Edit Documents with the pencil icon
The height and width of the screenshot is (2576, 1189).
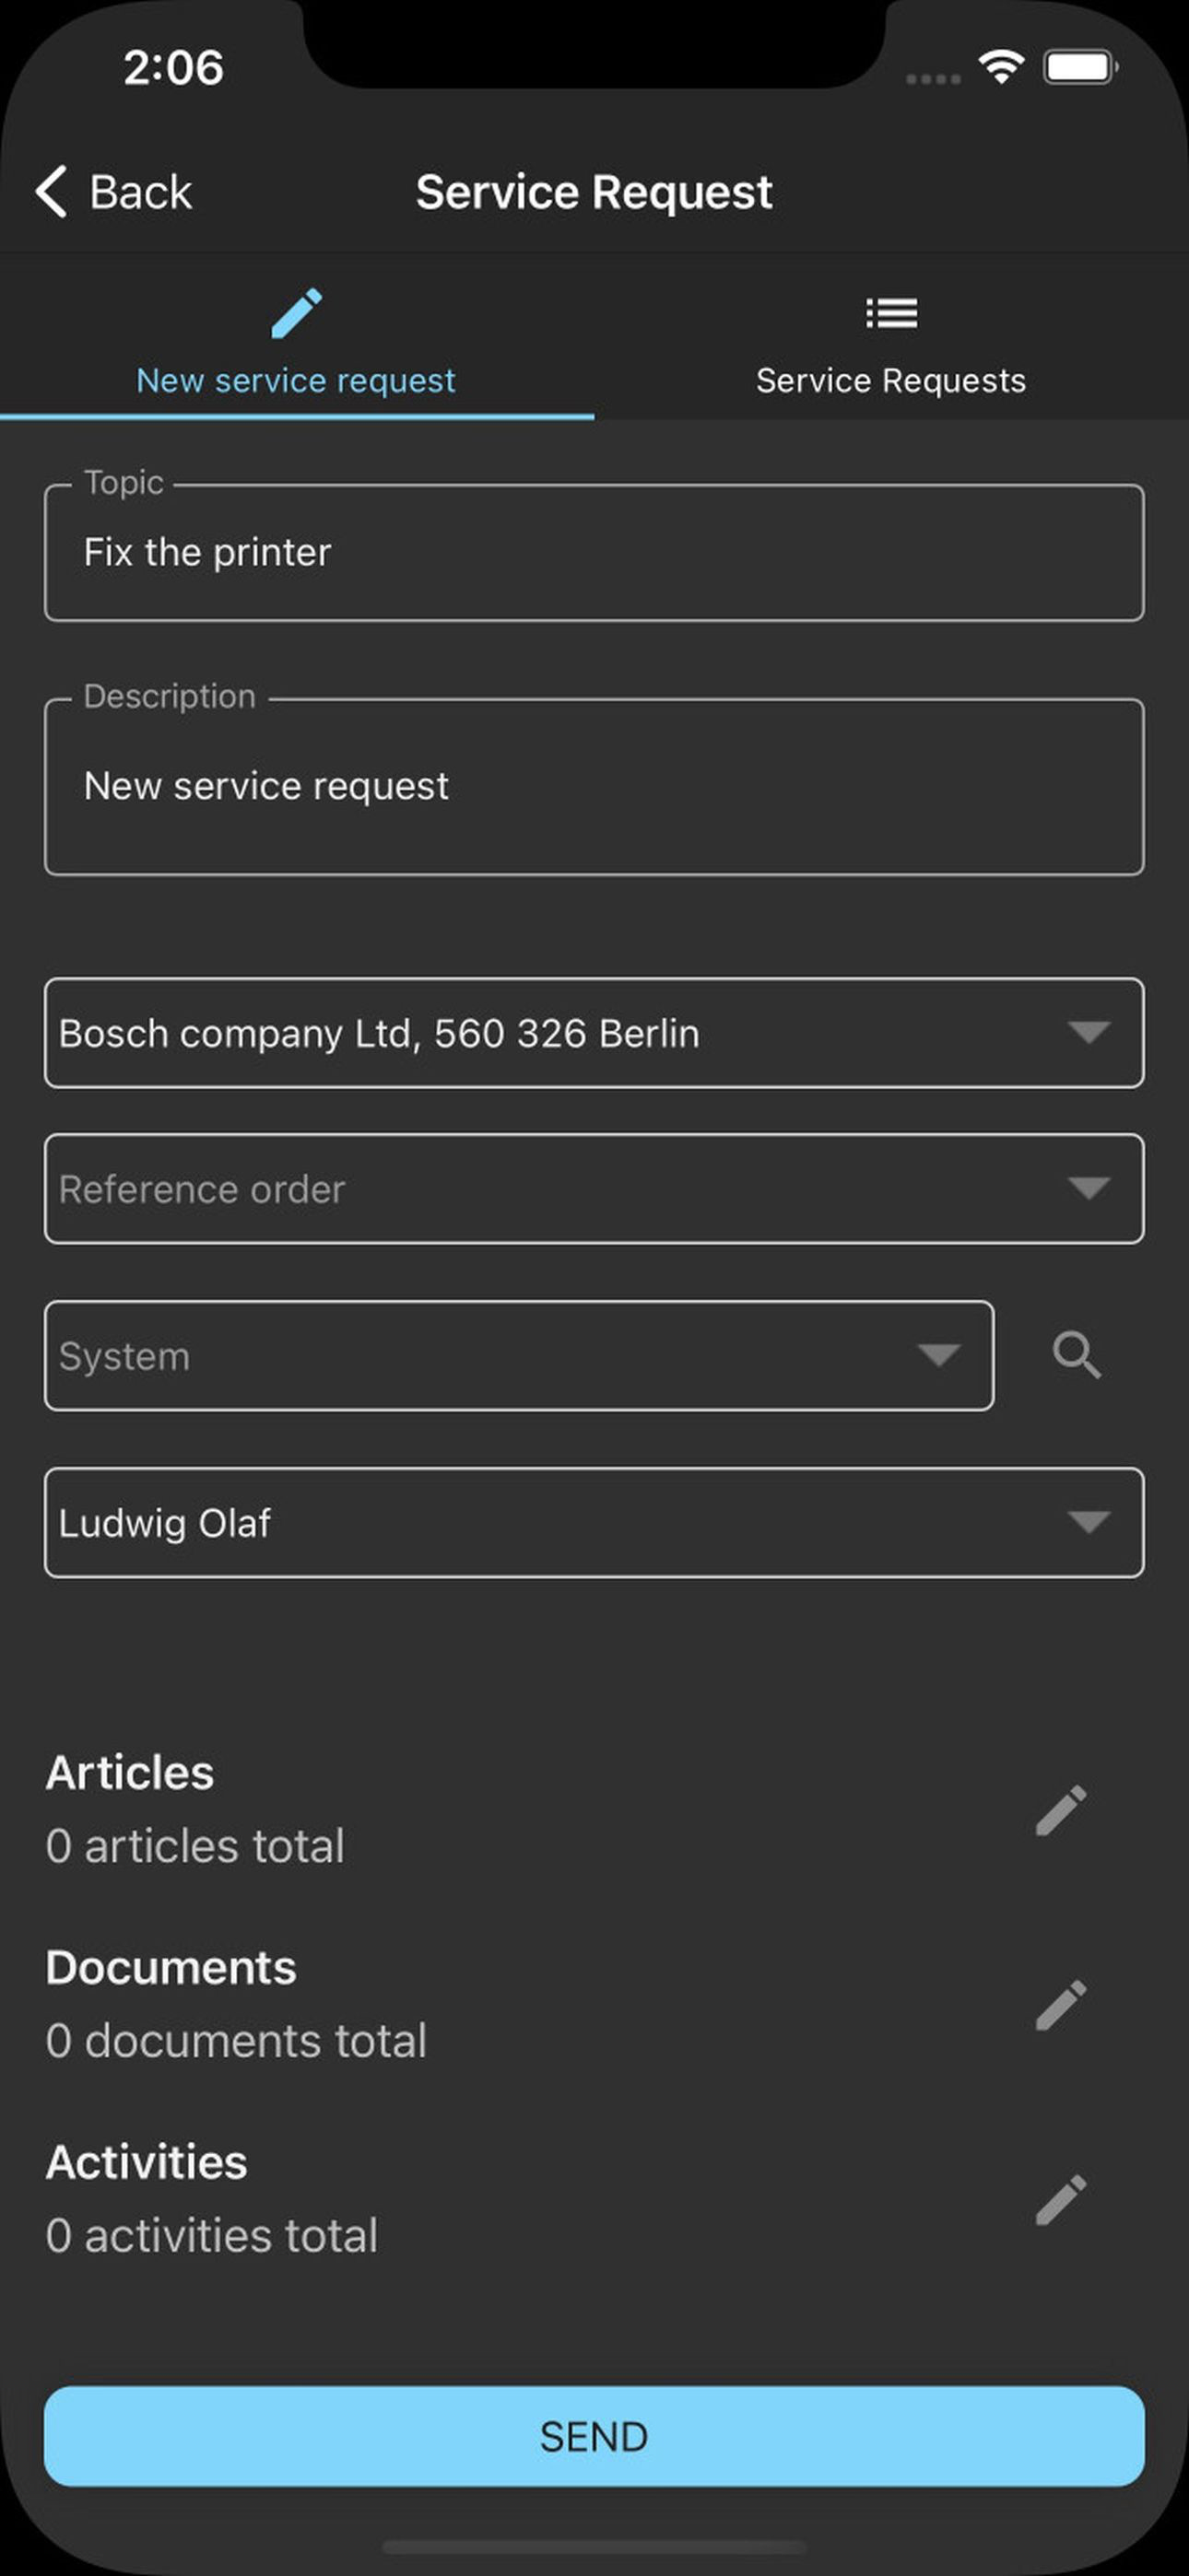click(x=1061, y=2005)
